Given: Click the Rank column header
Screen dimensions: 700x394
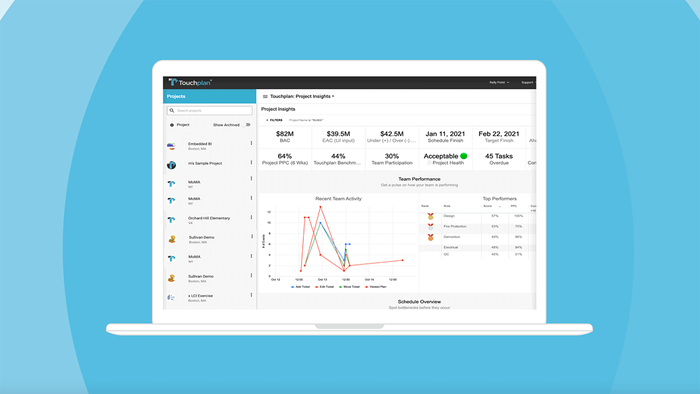Looking at the screenshot, I should point(425,206).
